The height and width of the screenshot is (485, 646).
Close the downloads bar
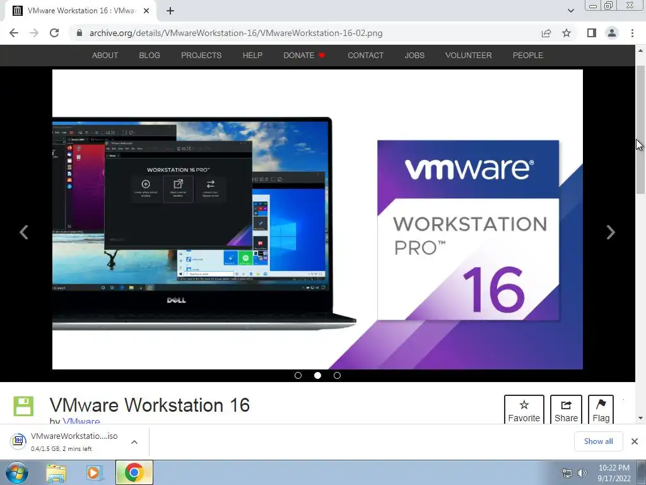635,441
